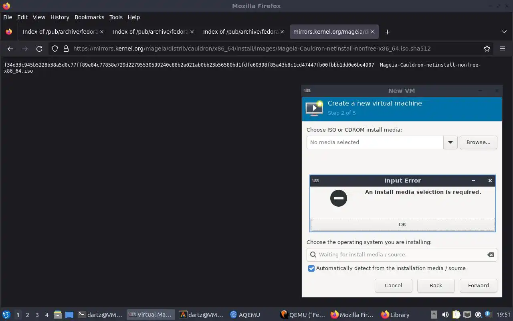
Task: Click the operating system search field
Action: [402, 254]
